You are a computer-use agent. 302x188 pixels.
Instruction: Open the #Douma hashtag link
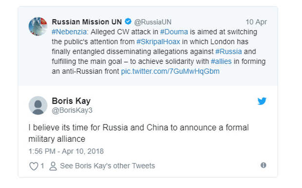(x=174, y=32)
